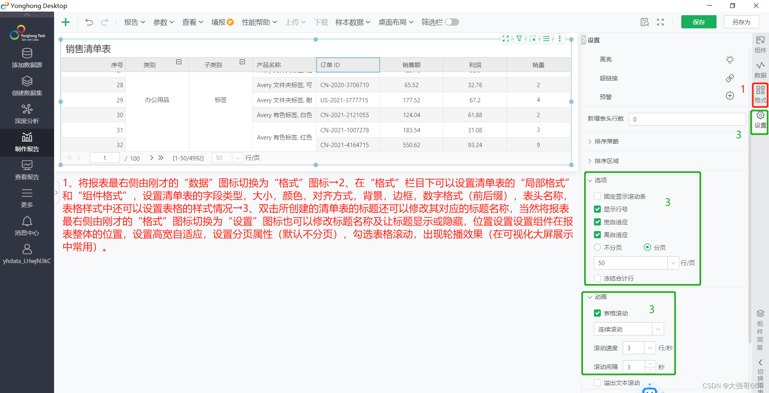Switch to 组件 panel on right edge
This screenshot has height=393, width=769.
[x=760, y=44]
